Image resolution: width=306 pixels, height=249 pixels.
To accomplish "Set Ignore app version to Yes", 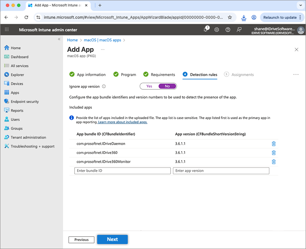I will (x=149, y=86).
